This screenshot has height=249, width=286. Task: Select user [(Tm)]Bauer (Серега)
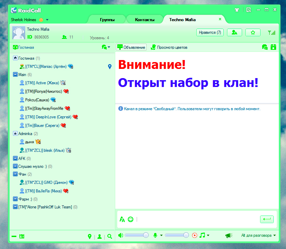coord(42,126)
